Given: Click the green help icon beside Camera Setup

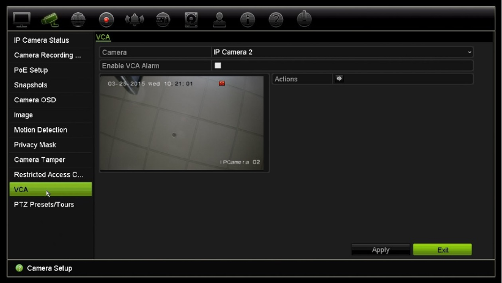Looking at the screenshot, I should click(19, 268).
